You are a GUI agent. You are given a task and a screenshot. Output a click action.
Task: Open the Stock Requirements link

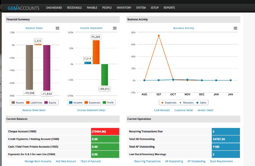pyautogui.click(x=221, y=161)
